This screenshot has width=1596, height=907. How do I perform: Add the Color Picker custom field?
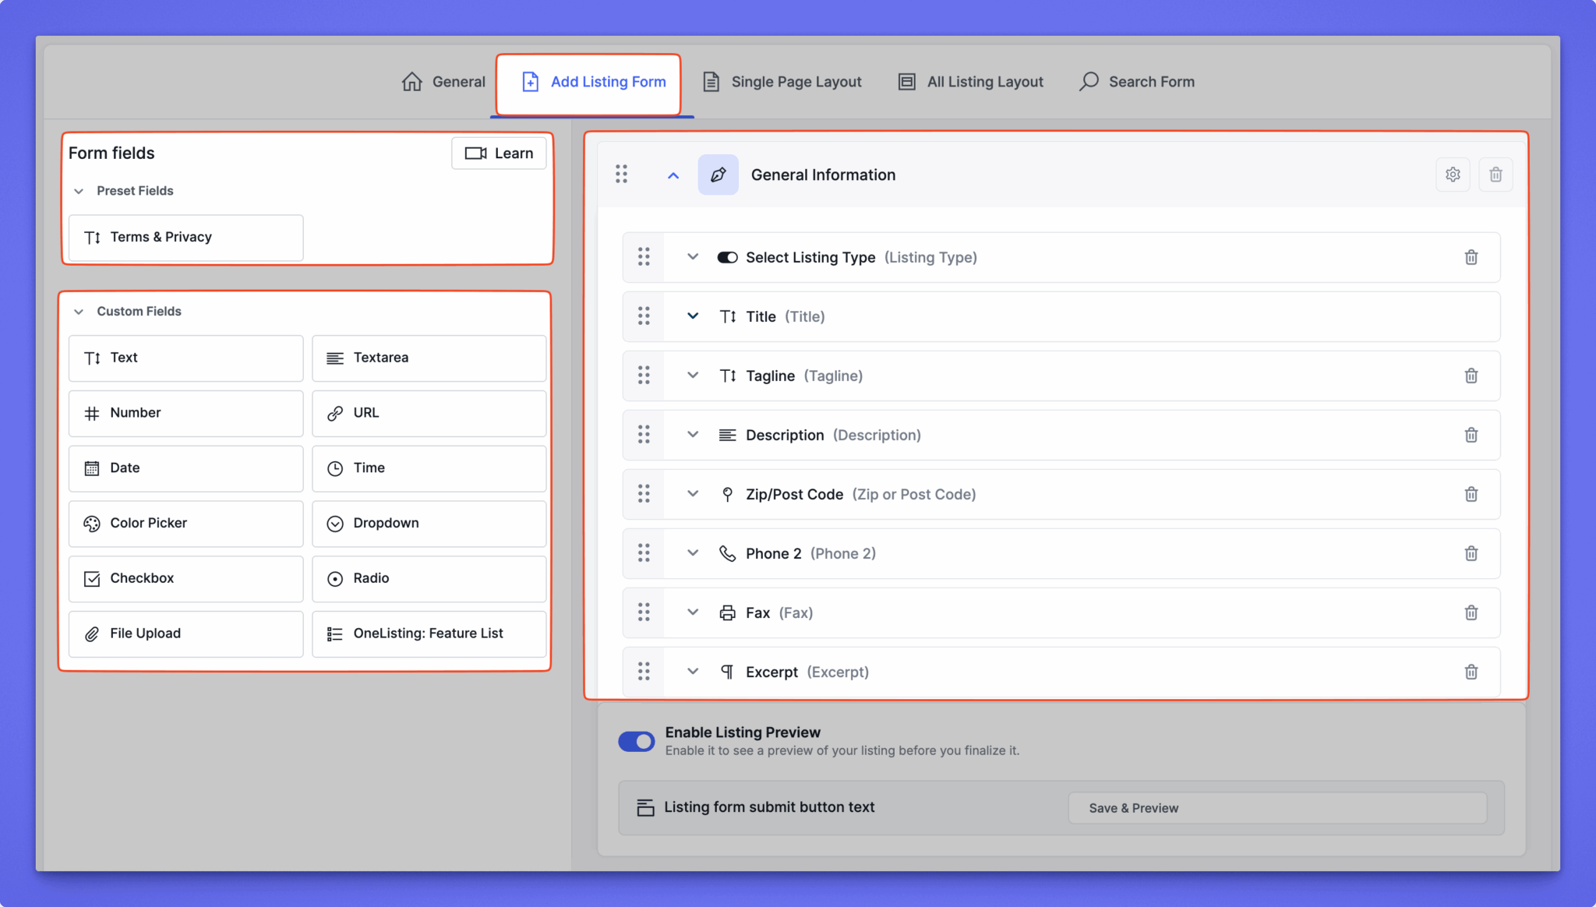tap(185, 523)
